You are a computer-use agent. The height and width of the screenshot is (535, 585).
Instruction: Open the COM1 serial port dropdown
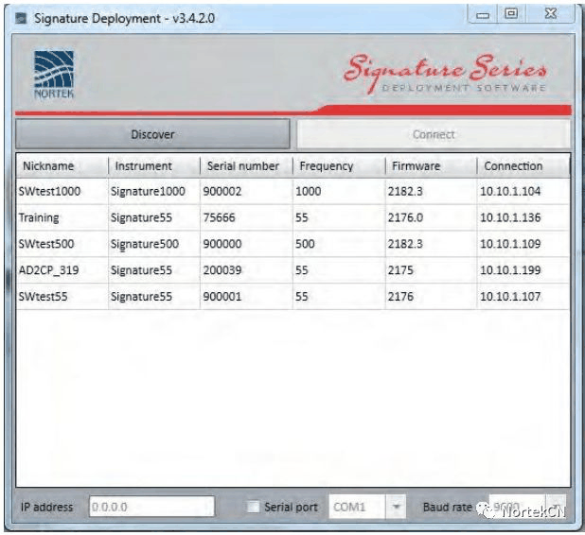tap(397, 508)
